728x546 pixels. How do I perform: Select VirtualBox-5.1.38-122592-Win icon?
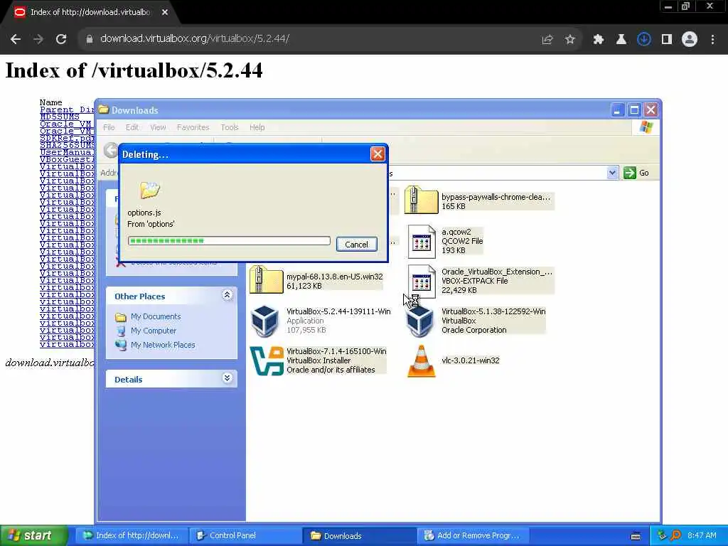pos(419,321)
